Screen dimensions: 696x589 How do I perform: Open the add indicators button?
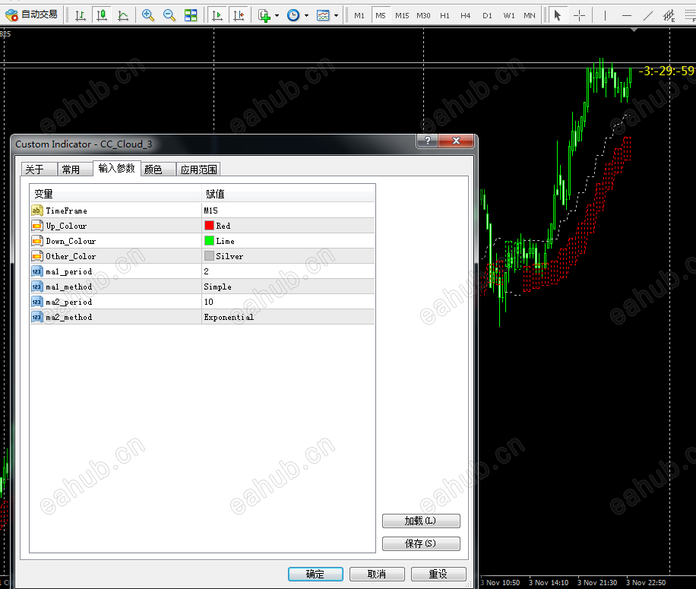coord(264,15)
